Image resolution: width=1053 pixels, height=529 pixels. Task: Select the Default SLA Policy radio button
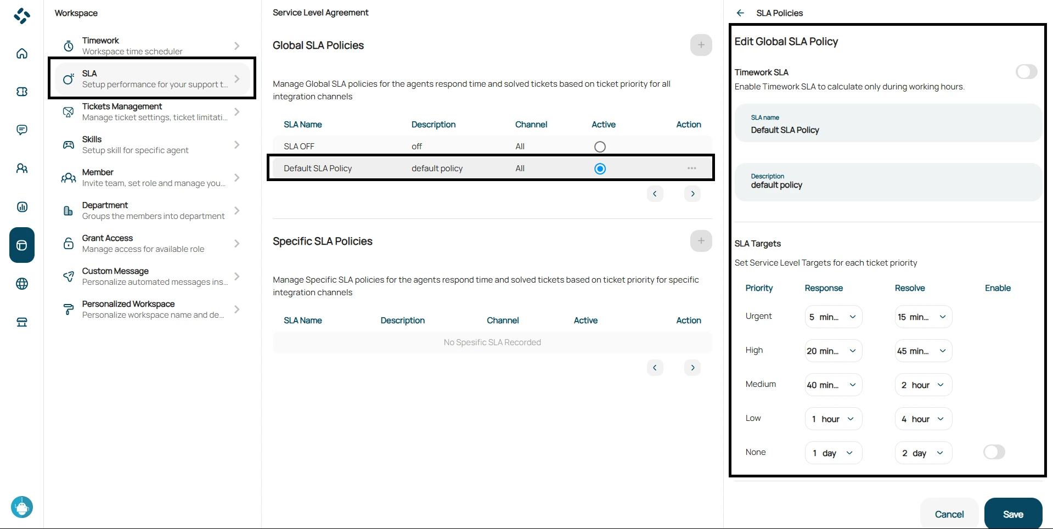point(600,169)
